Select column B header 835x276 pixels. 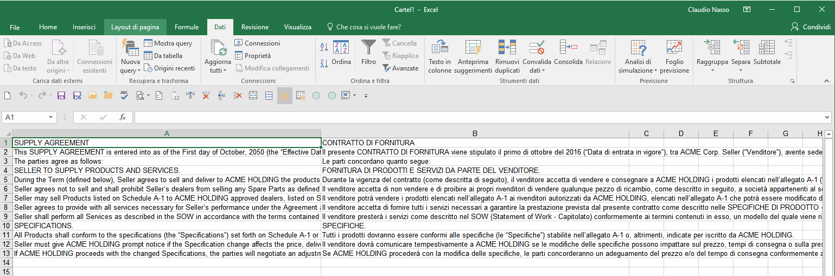click(x=475, y=133)
